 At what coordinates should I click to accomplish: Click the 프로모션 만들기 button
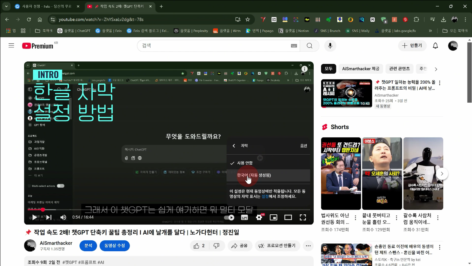click(278, 246)
